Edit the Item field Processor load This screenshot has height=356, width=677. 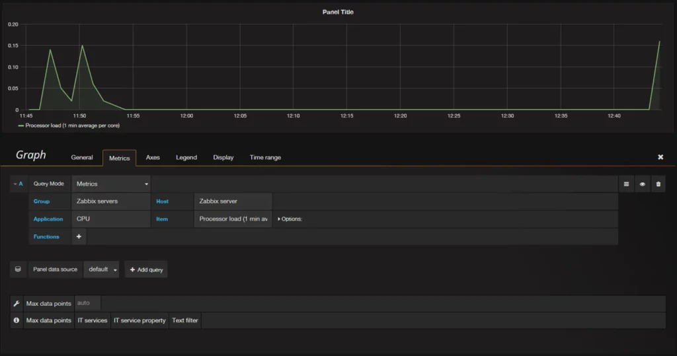[x=233, y=219]
